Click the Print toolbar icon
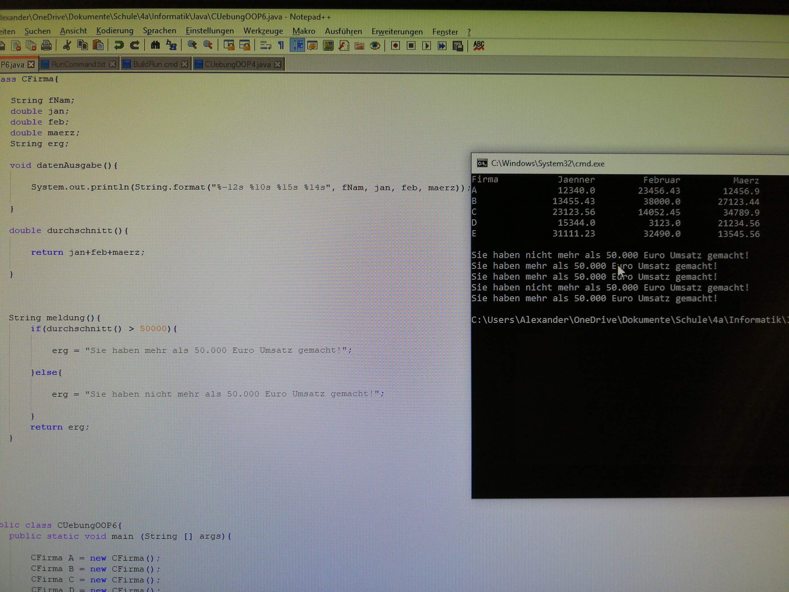 point(46,45)
